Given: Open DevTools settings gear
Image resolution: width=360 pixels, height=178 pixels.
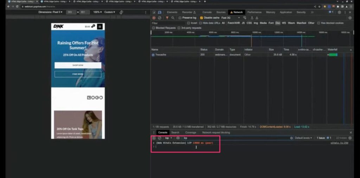Looking at the screenshot, I should pos(339,12).
